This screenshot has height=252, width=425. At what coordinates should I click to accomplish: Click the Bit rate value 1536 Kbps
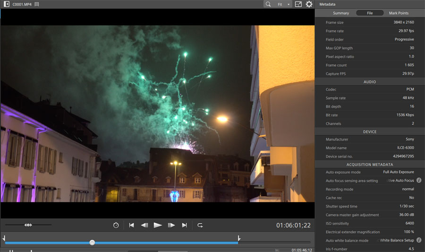405,115
